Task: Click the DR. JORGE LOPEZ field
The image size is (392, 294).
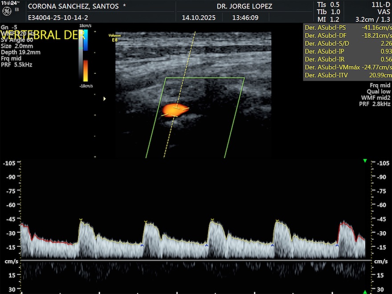Action: [x=244, y=7]
